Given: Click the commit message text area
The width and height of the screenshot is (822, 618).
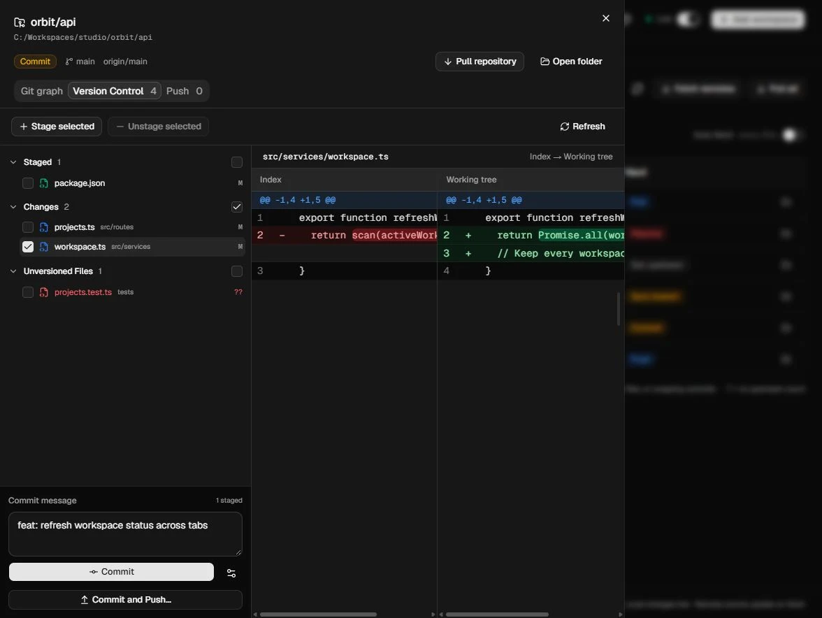Looking at the screenshot, I should coord(125,533).
